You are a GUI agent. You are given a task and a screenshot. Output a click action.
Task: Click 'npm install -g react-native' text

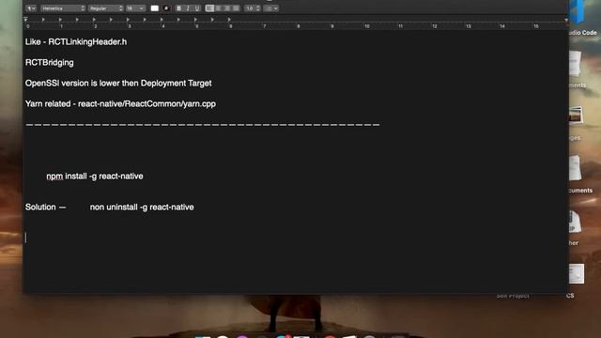(95, 177)
